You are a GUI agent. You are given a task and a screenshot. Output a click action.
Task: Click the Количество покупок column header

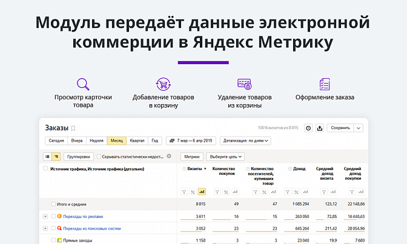pos(223,171)
